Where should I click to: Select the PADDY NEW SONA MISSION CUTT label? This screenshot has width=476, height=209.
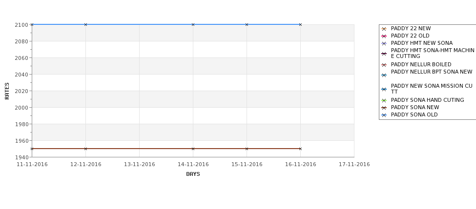click(x=432, y=89)
